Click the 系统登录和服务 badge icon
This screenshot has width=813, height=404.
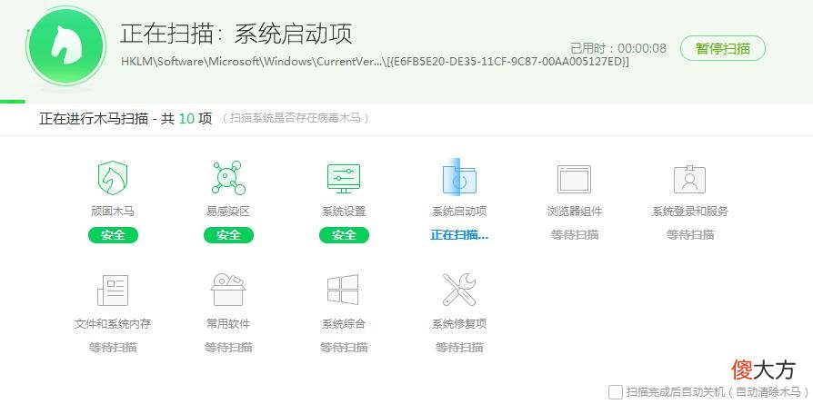[x=689, y=179]
